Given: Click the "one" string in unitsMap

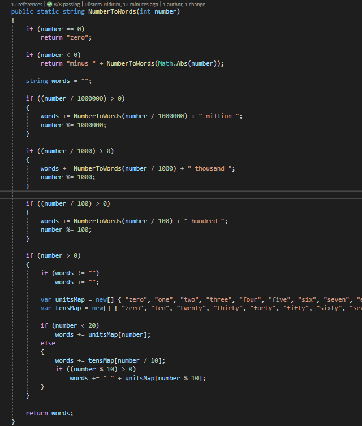Looking at the screenshot, I should pyautogui.click(x=163, y=299).
